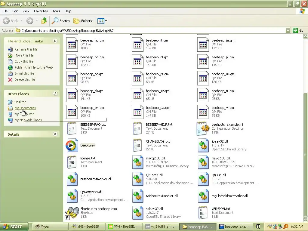Viewport: 308px width, 231px height.
Task: Select the beebeep_ja.qm file icon
Action: click(203, 45)
